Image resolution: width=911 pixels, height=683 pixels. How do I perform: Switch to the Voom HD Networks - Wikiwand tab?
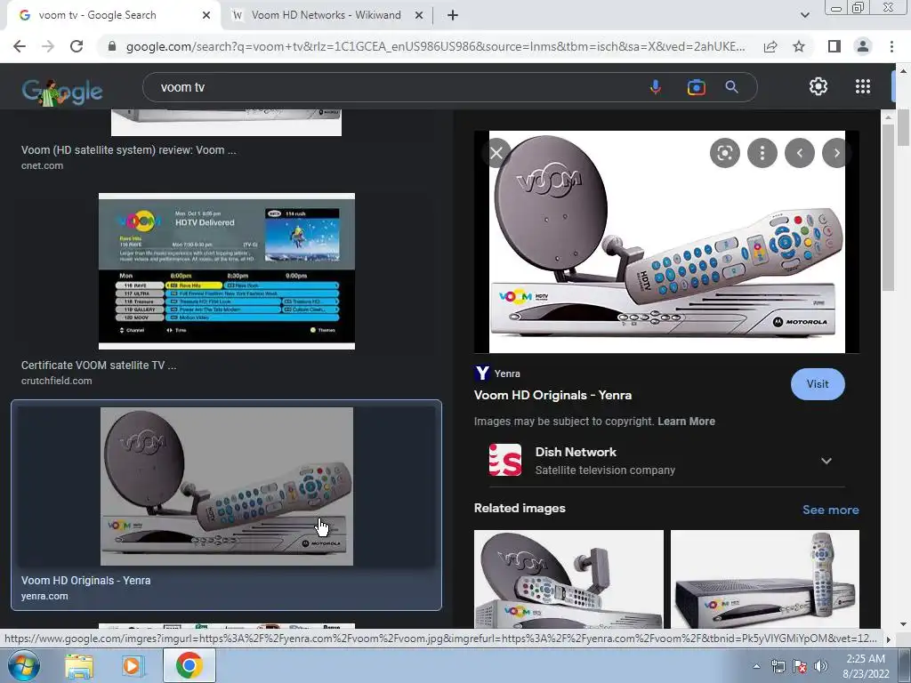point(326,16)
